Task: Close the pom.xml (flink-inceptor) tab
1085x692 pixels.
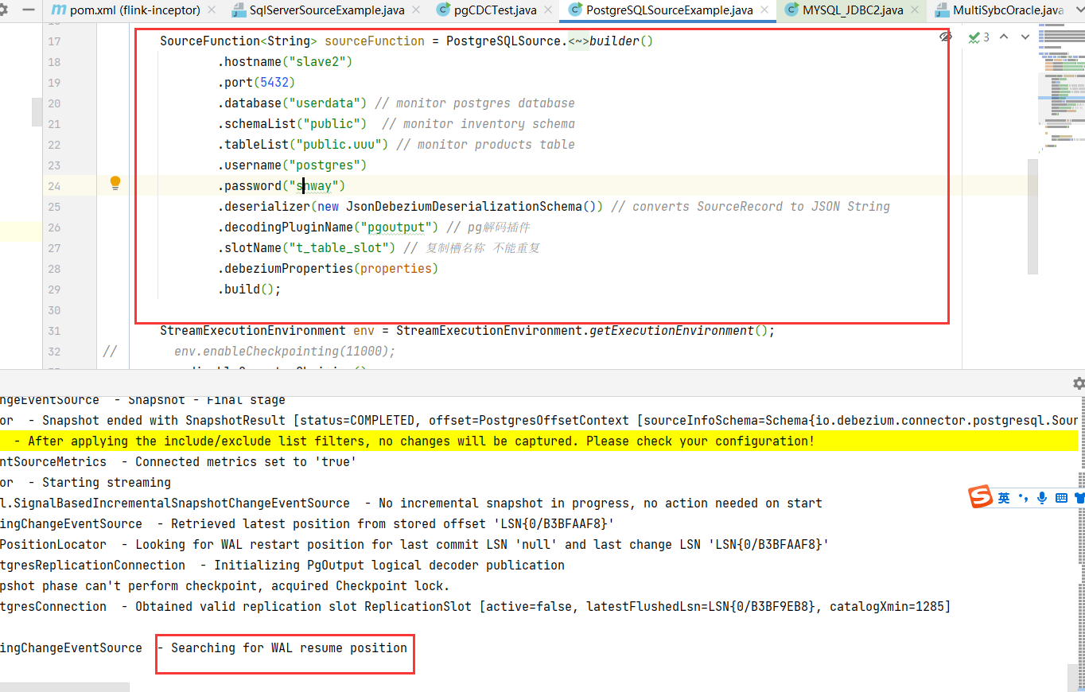Action: point(211,10)
